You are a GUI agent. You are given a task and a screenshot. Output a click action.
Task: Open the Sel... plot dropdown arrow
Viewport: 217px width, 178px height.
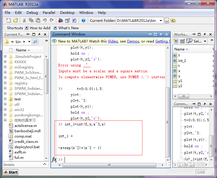[205, 41]
